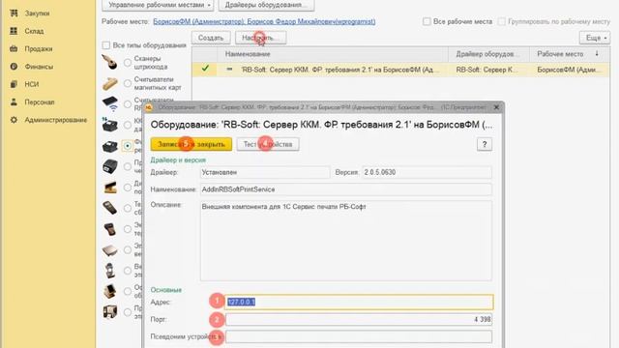Select the RFID readers radio button
619x348 pixels.
[128, 104]
